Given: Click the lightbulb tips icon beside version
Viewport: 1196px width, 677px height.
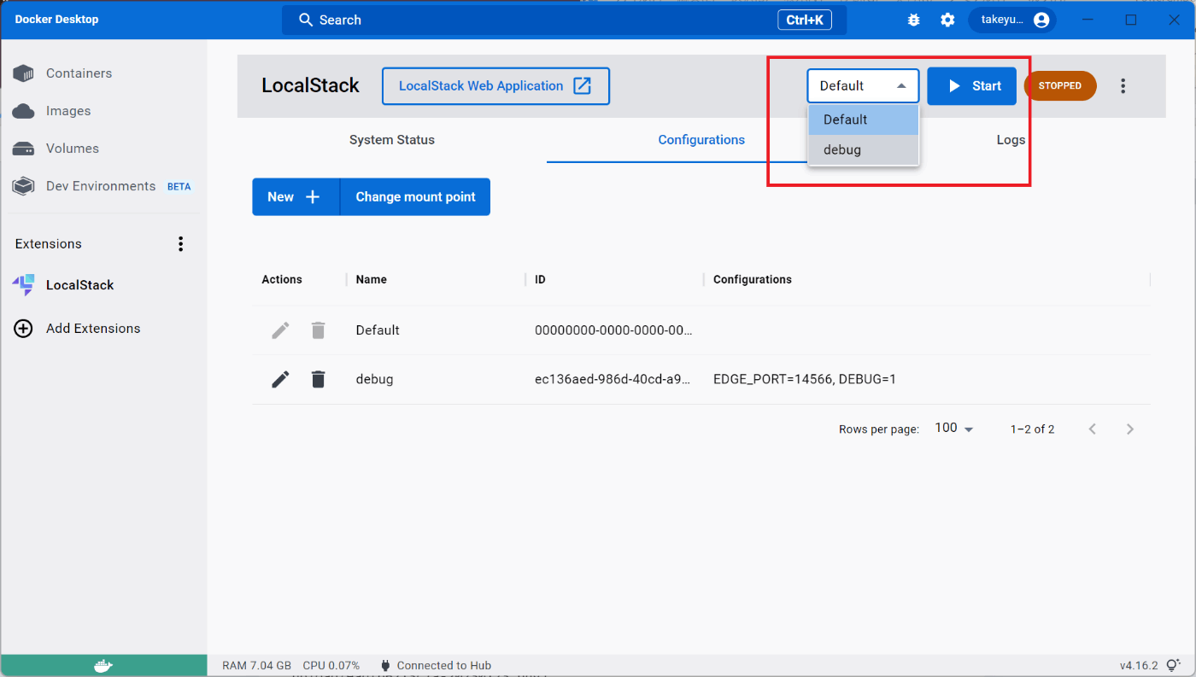Looking at the screenshot, I should click(1173, 665).
